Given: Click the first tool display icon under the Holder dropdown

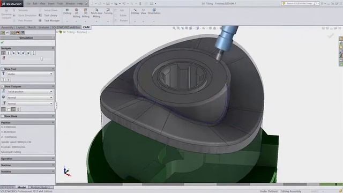Looking at the screenshot, I should click(3, 80).
